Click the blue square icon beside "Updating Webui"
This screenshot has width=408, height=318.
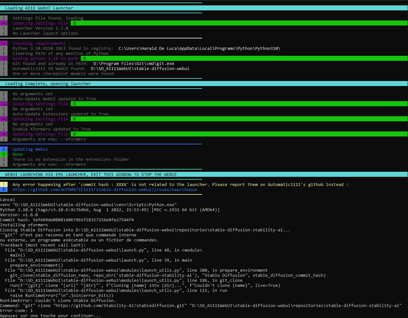coord(4,149)
